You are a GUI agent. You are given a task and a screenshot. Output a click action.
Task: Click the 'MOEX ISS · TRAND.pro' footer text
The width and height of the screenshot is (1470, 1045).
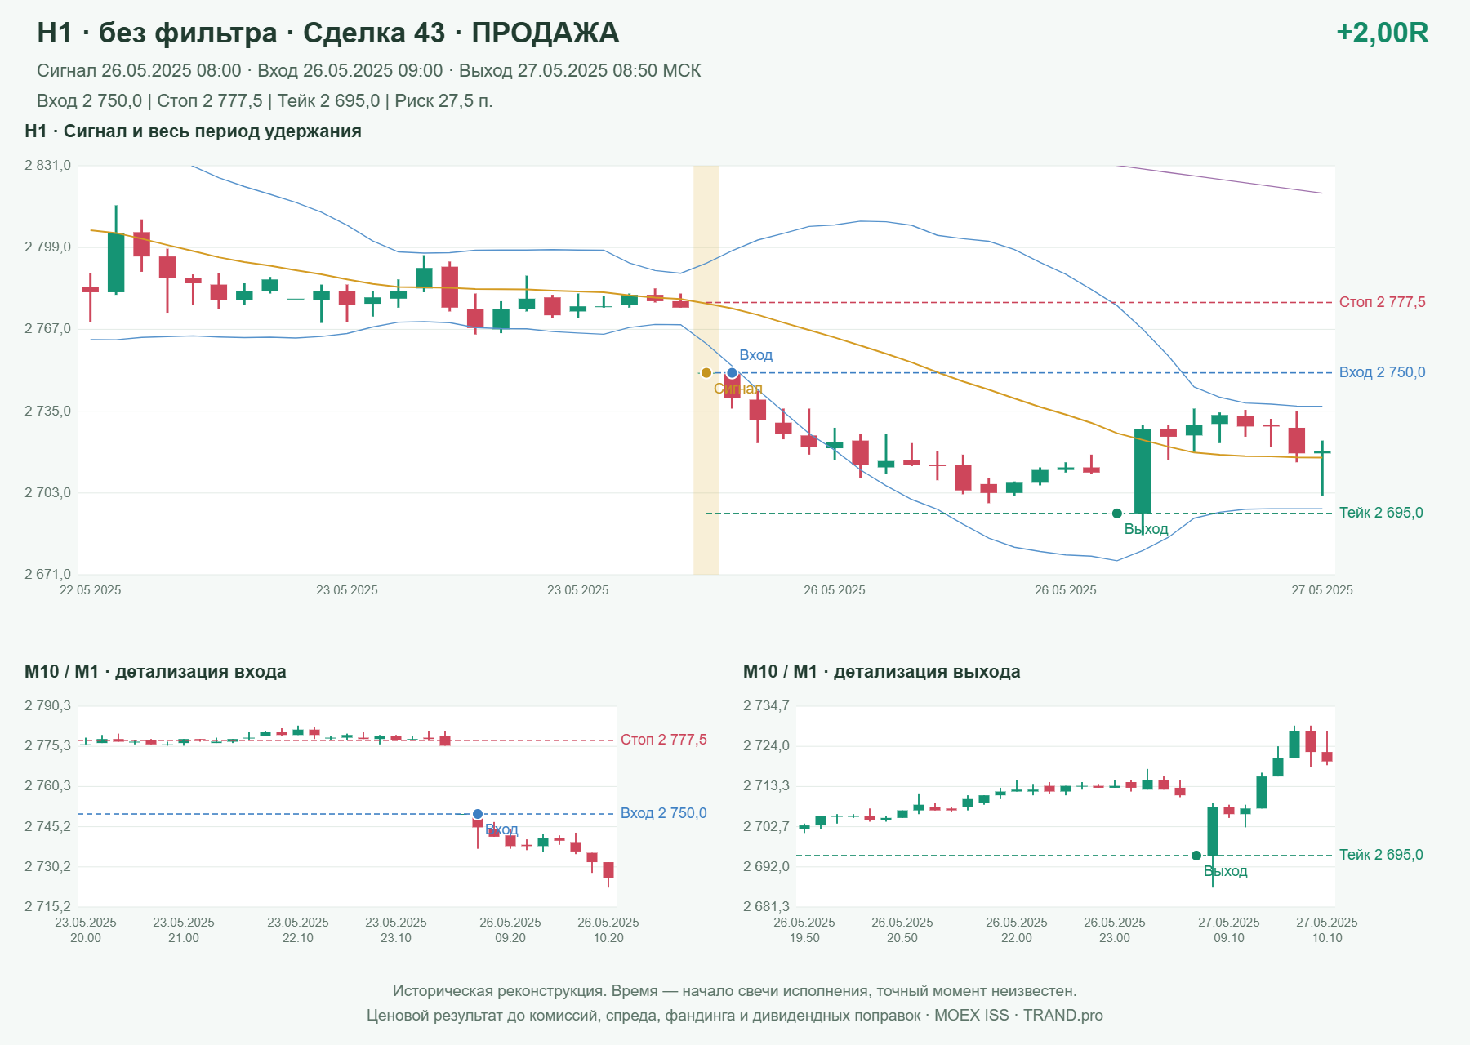(x=1018, y=1016)
